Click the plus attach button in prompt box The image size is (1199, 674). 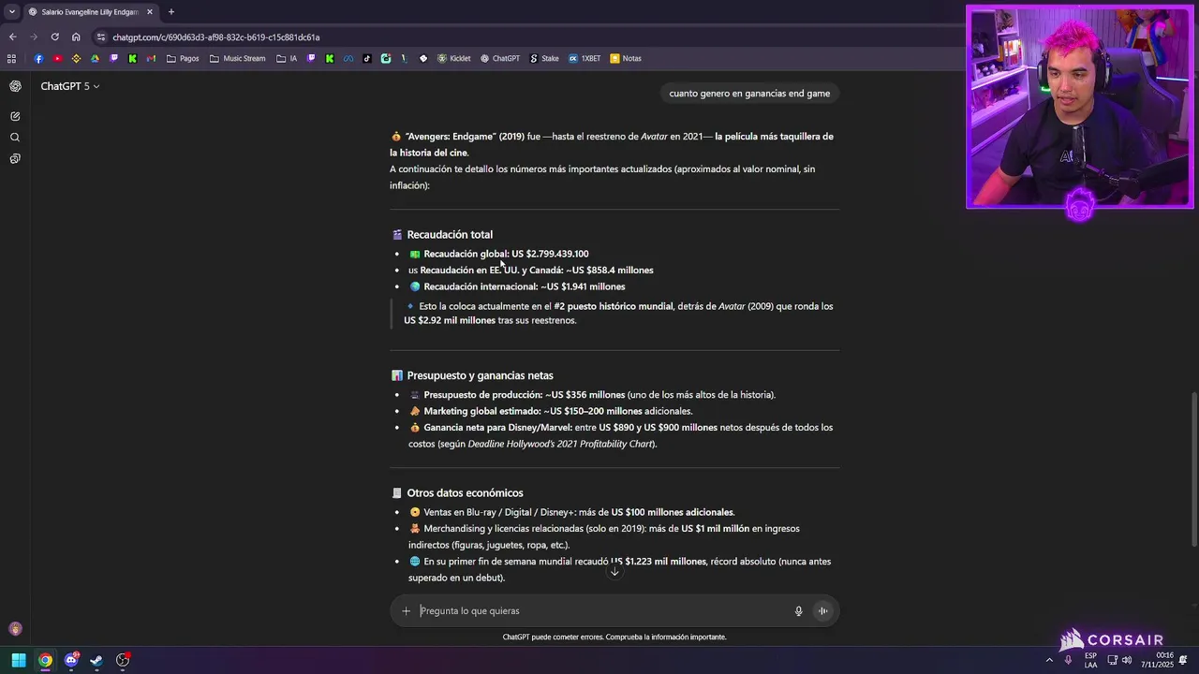[x=406, y=611]
